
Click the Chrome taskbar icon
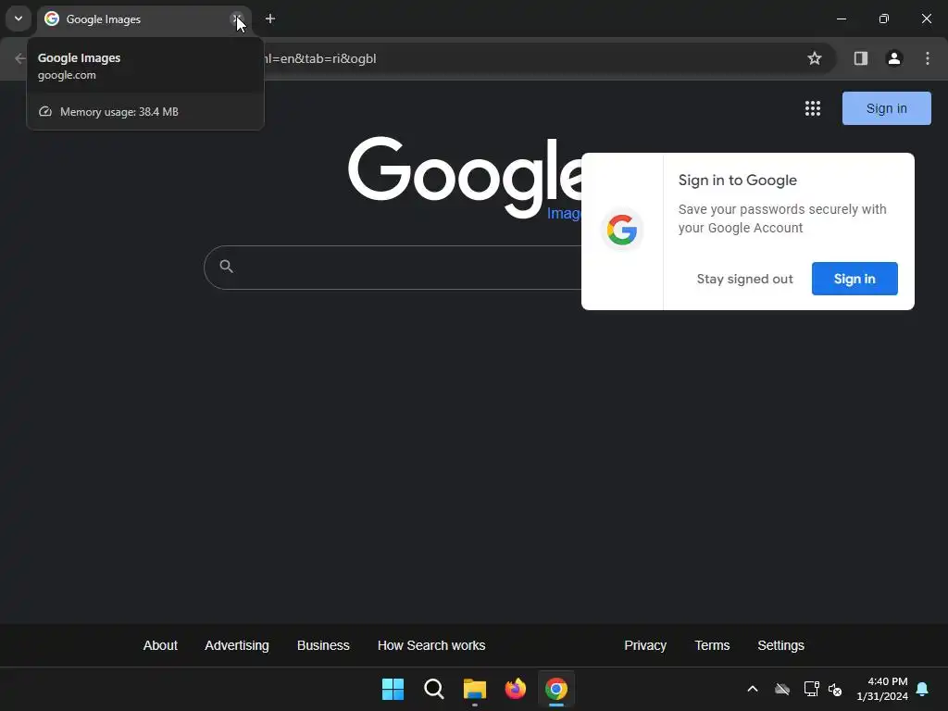pyautogui.click(x=556, y=689)
